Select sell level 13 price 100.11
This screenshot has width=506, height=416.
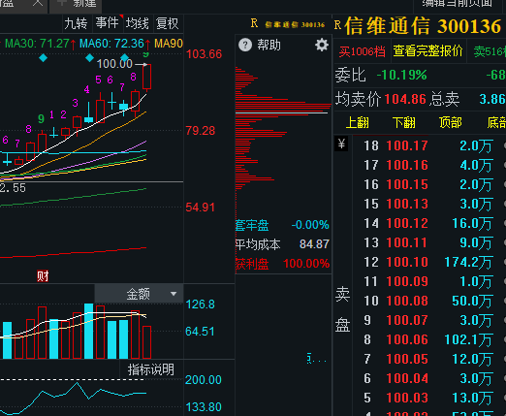click(x=407, y=242)
